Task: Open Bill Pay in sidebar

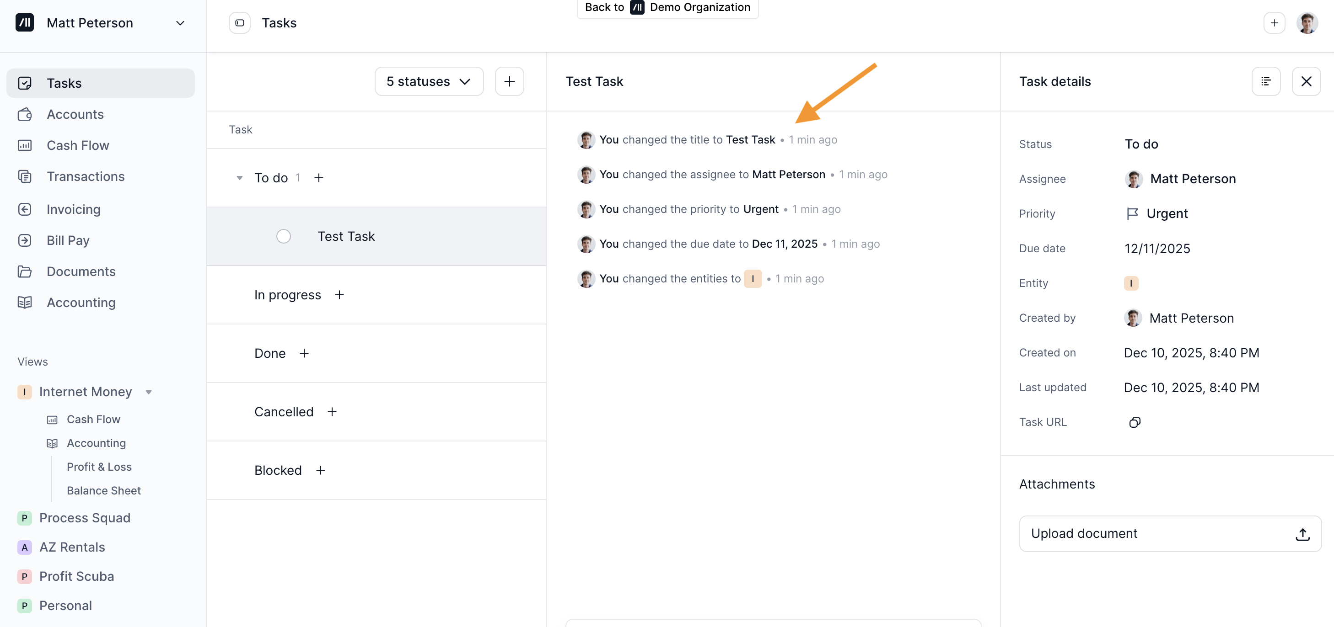Action: (x=68, y=240)
